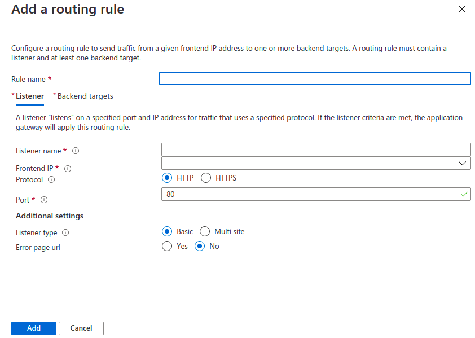
Task: Click info icon beside Frontend IP label
Action: pos(68,169)
